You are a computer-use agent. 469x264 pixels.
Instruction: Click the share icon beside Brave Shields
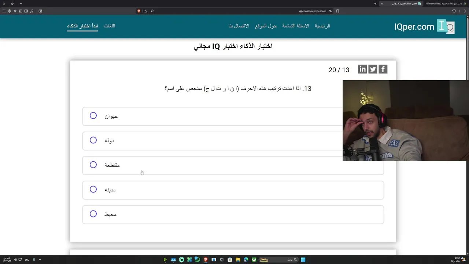pos(145,11)
